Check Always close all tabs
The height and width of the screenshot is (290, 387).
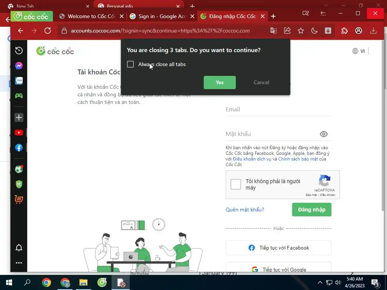pos(130,64)
